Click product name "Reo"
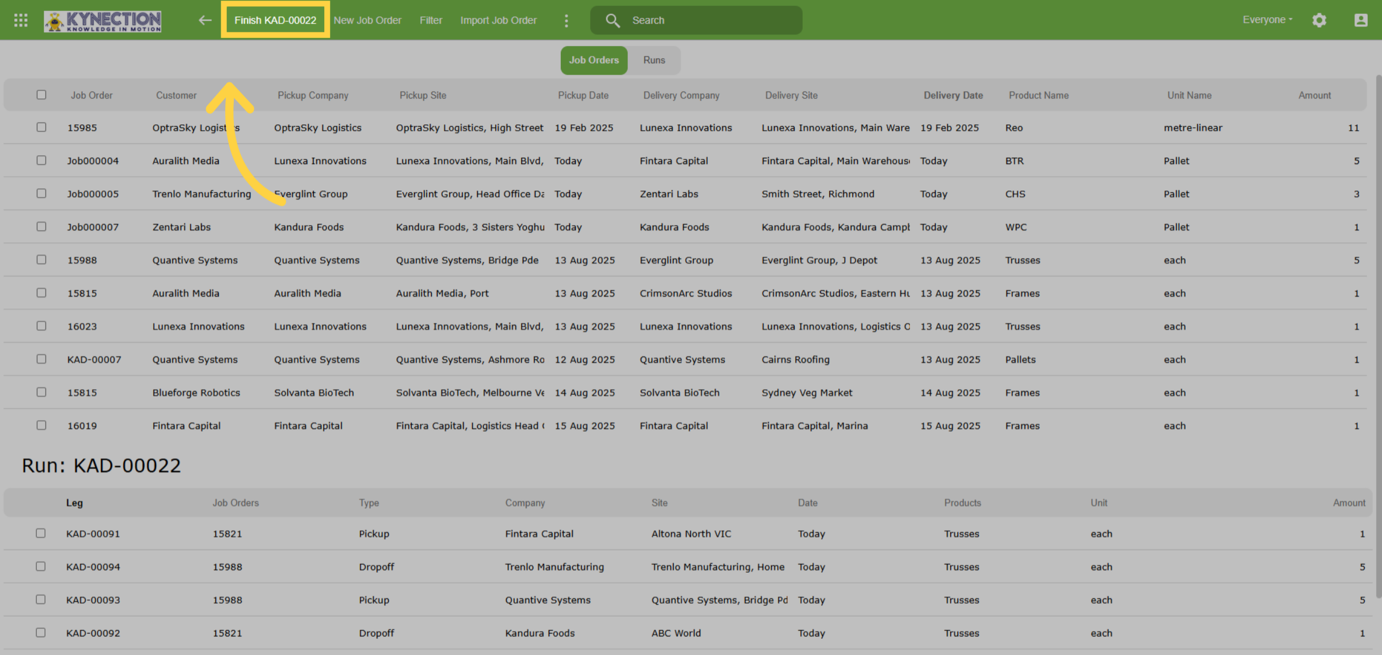This screenshot has width=1382, height=655. tap(1013, 128)
